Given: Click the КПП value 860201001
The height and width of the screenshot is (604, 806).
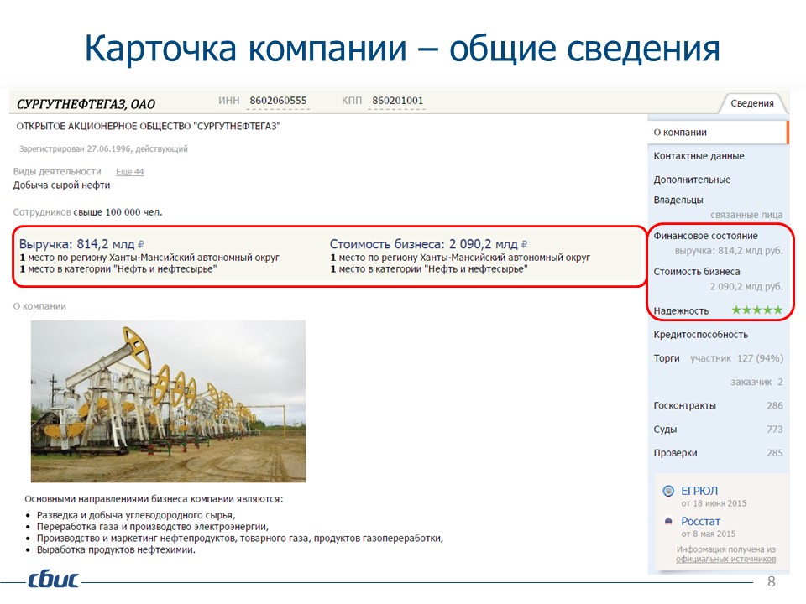Looking at the screenshot, I should [397, 101].
